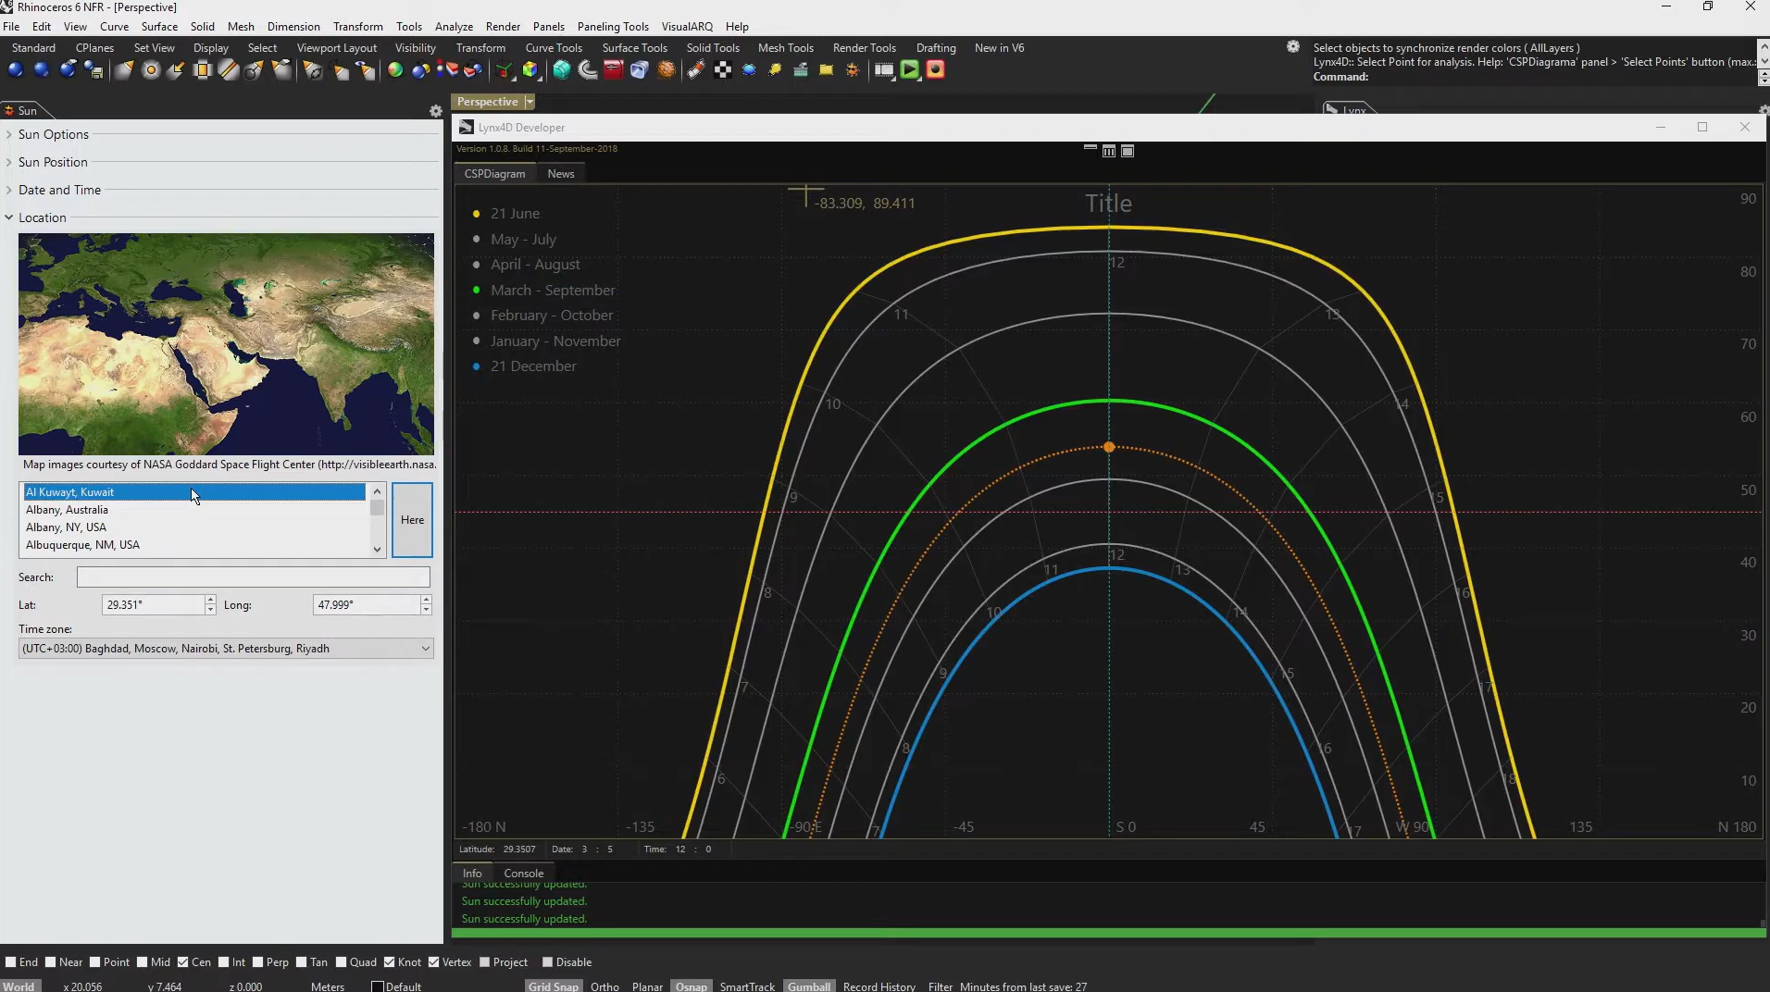Click the red record icon in toolbar
Image resolution: width=1770 pixels, height=992 pixels.
pos(936,70)
